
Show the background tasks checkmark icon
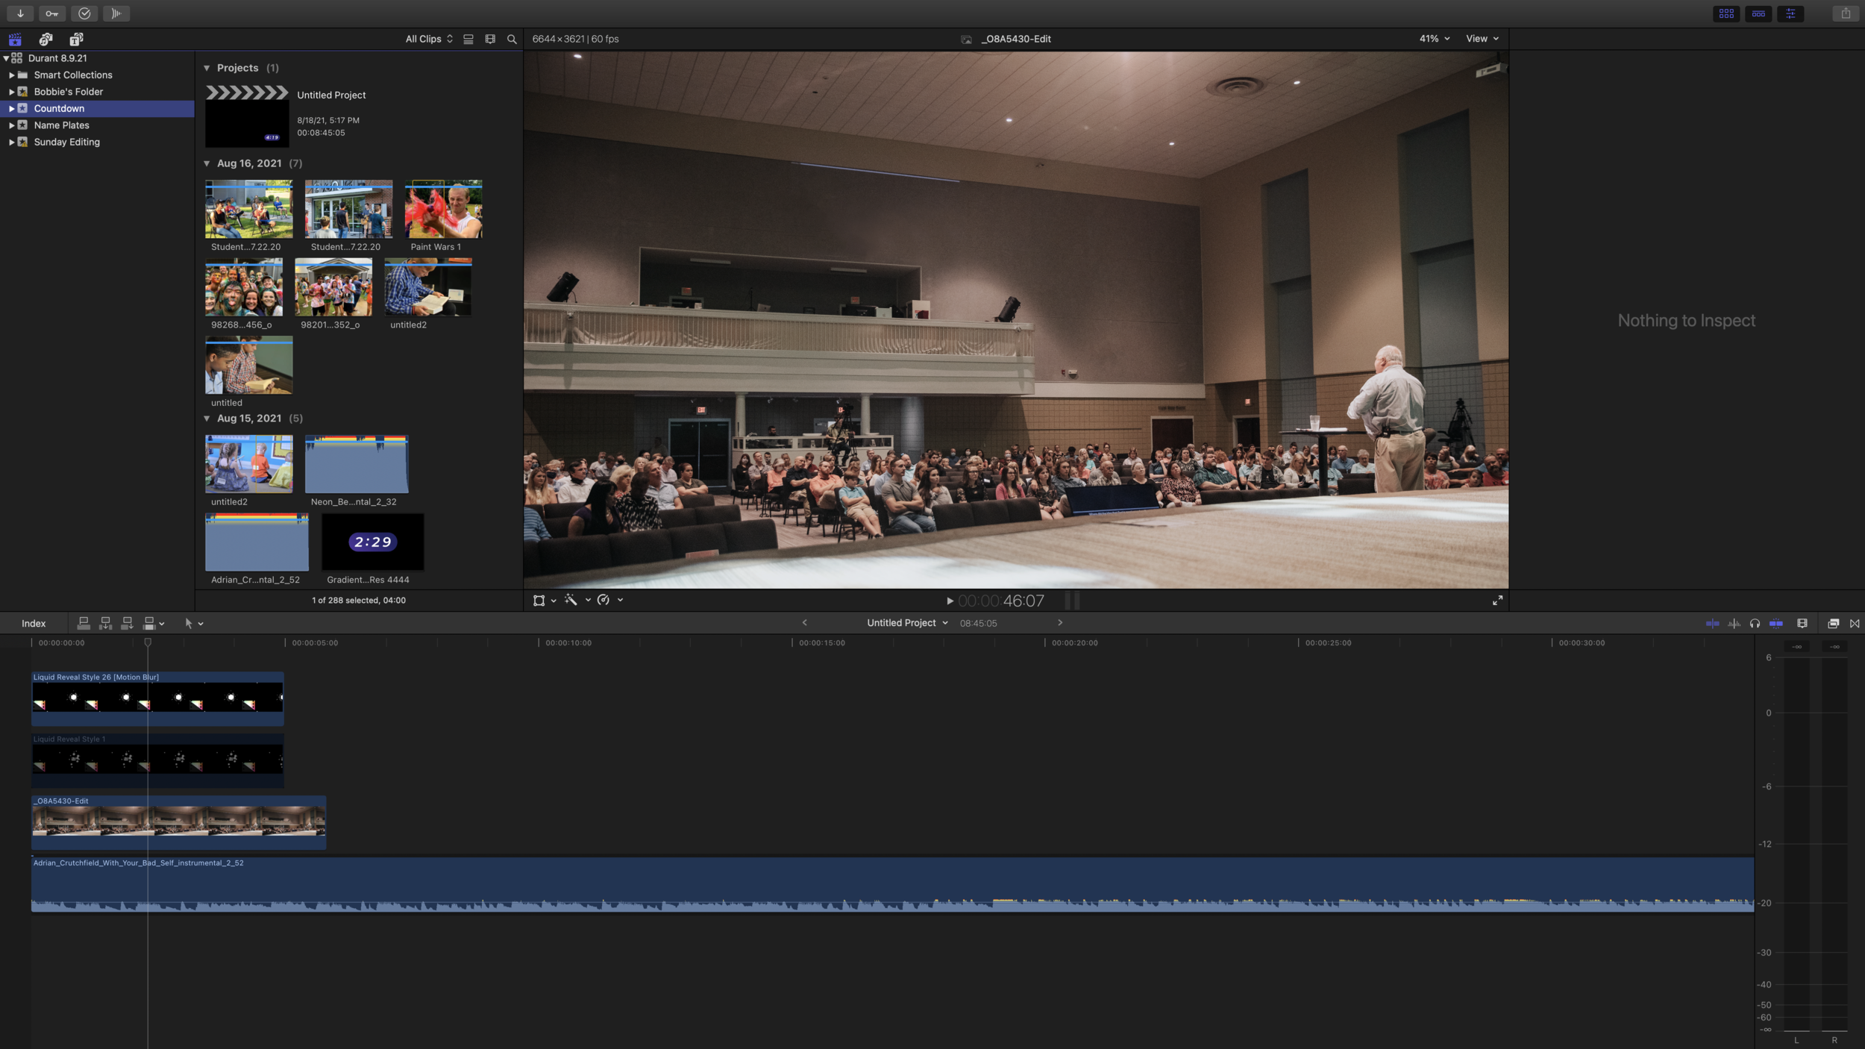(84, 13)
